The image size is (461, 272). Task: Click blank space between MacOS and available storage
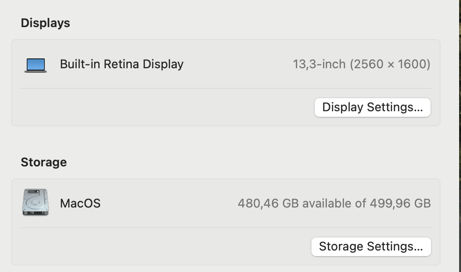[x=168, y=203]
